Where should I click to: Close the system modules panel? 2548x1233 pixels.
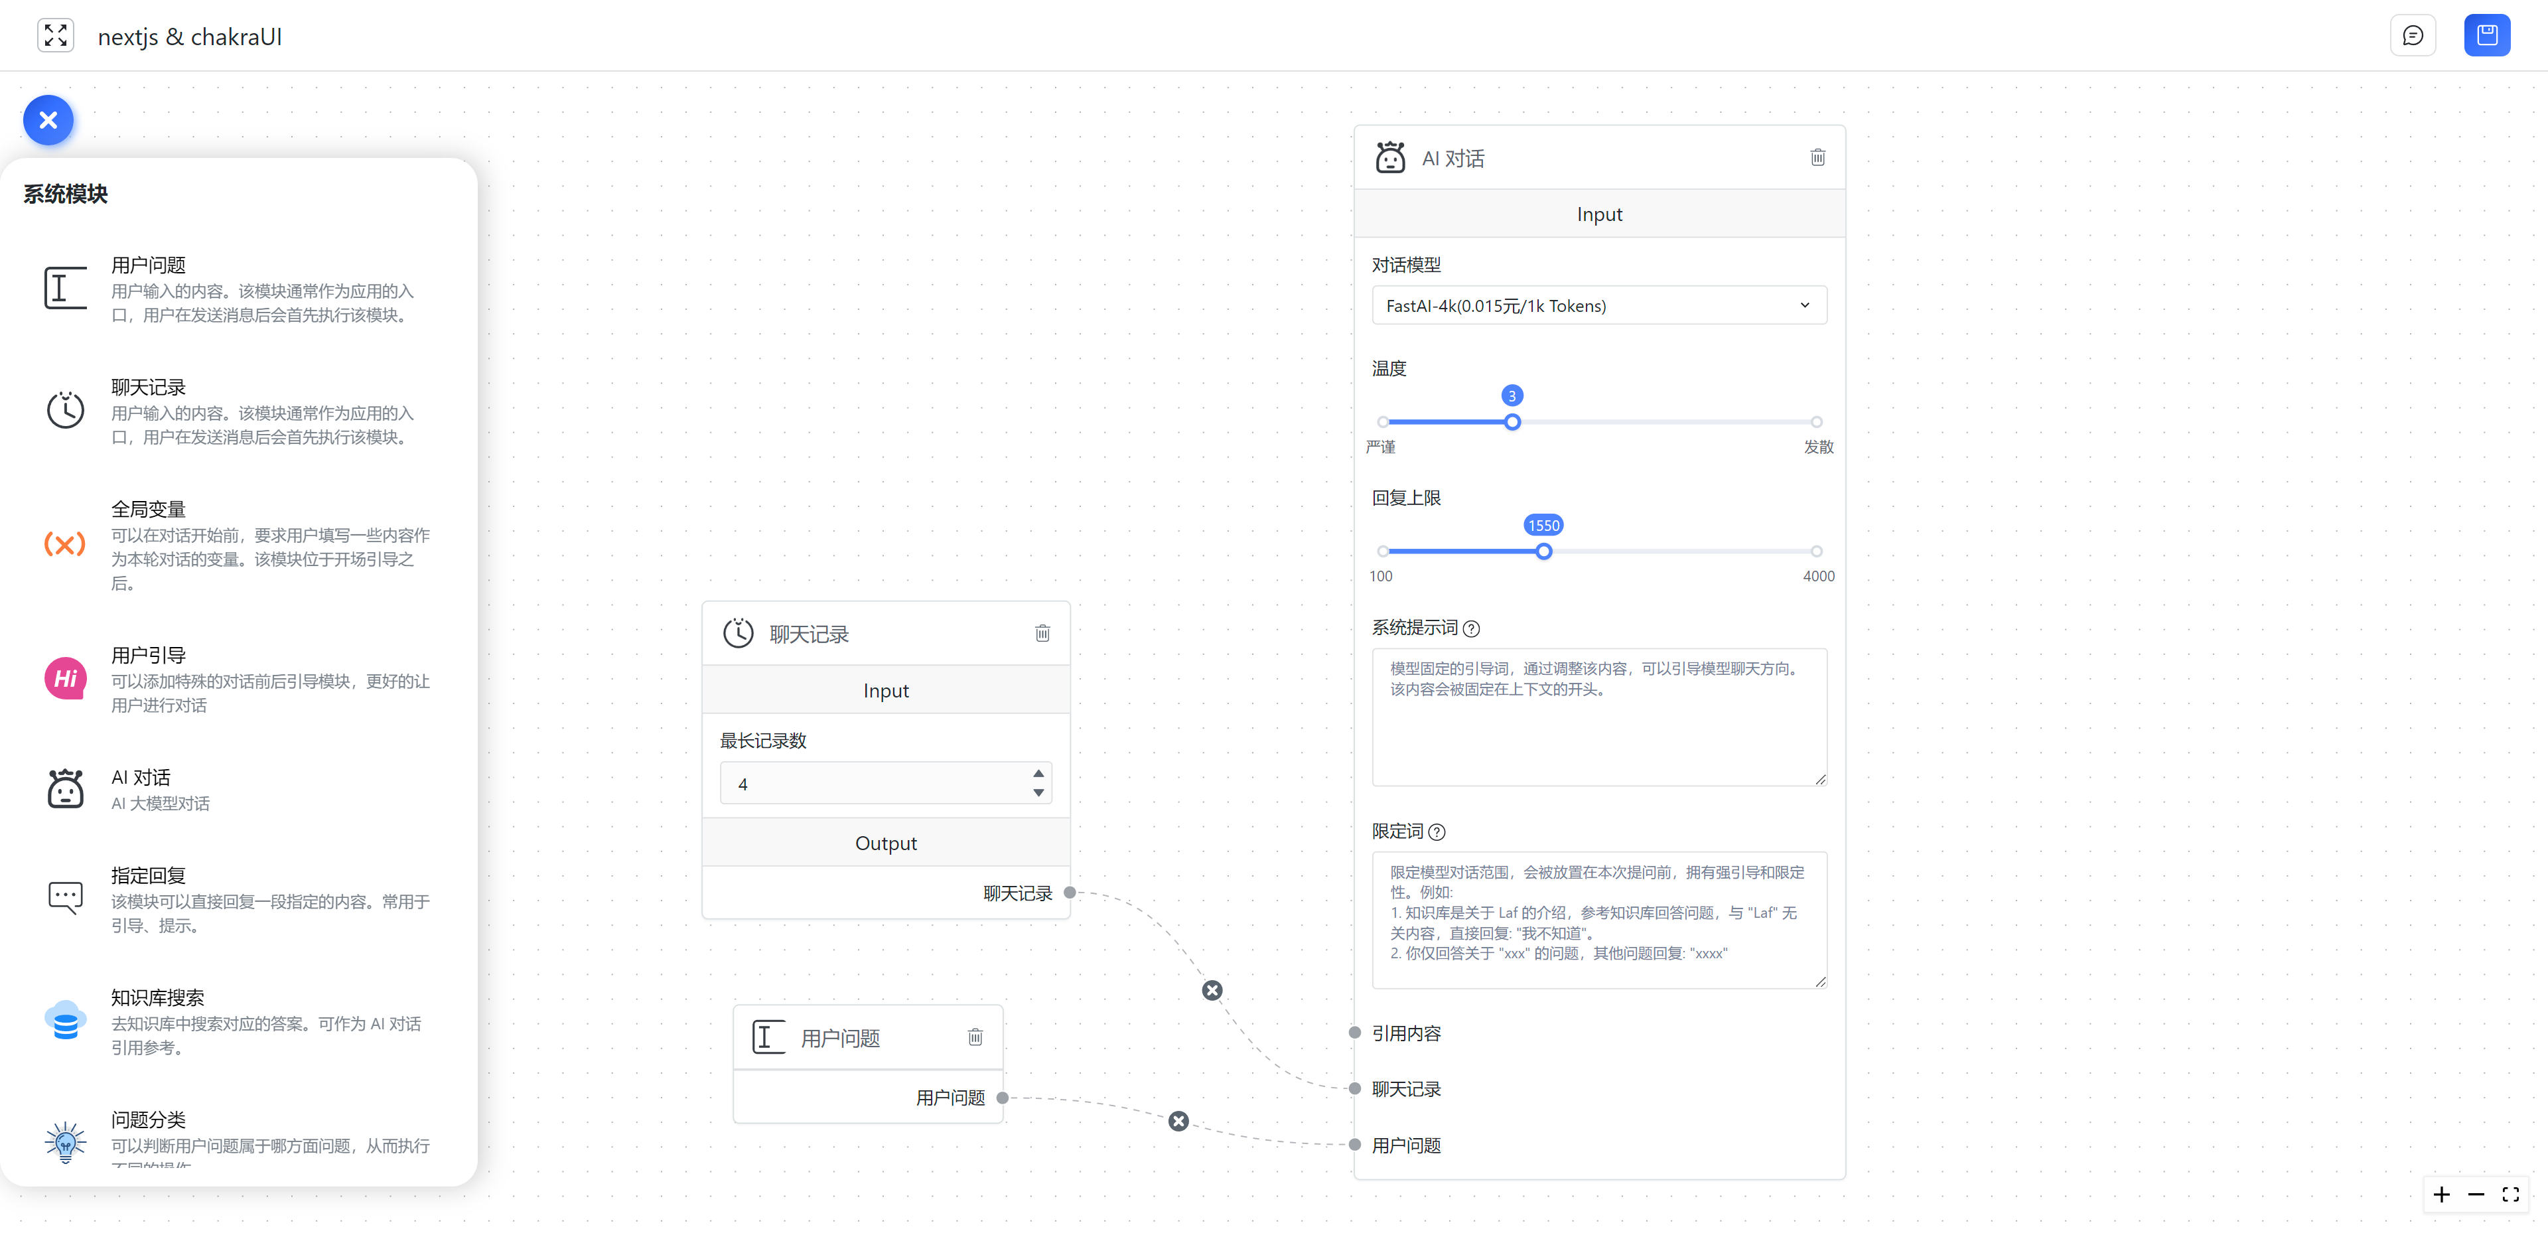pyautogui.click(x=48, y=121)
